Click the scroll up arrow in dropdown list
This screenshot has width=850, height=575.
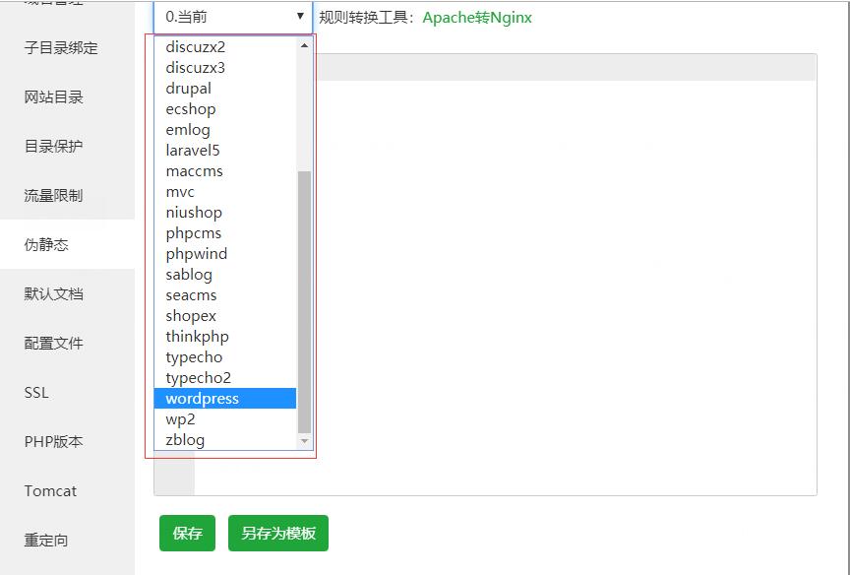pyautogui.click(x=304, y=45)
